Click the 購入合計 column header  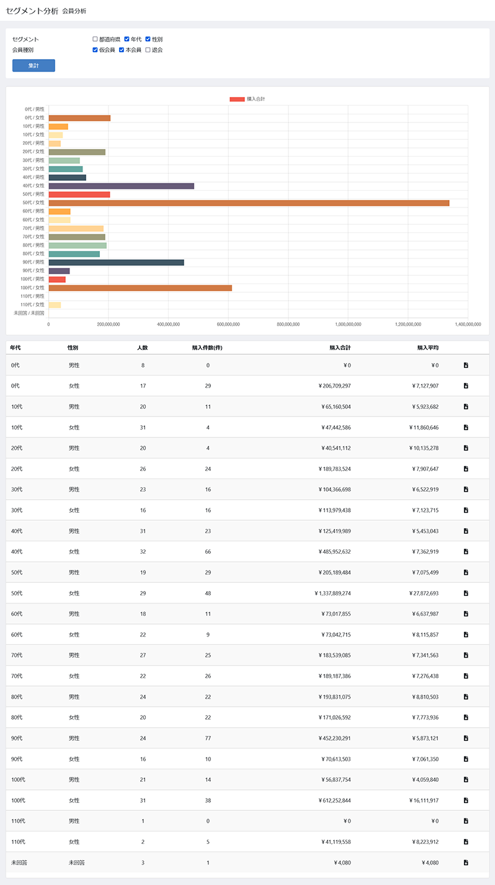(x=340, y=347)
